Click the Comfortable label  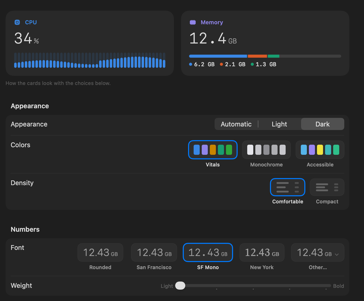(288, 202)
